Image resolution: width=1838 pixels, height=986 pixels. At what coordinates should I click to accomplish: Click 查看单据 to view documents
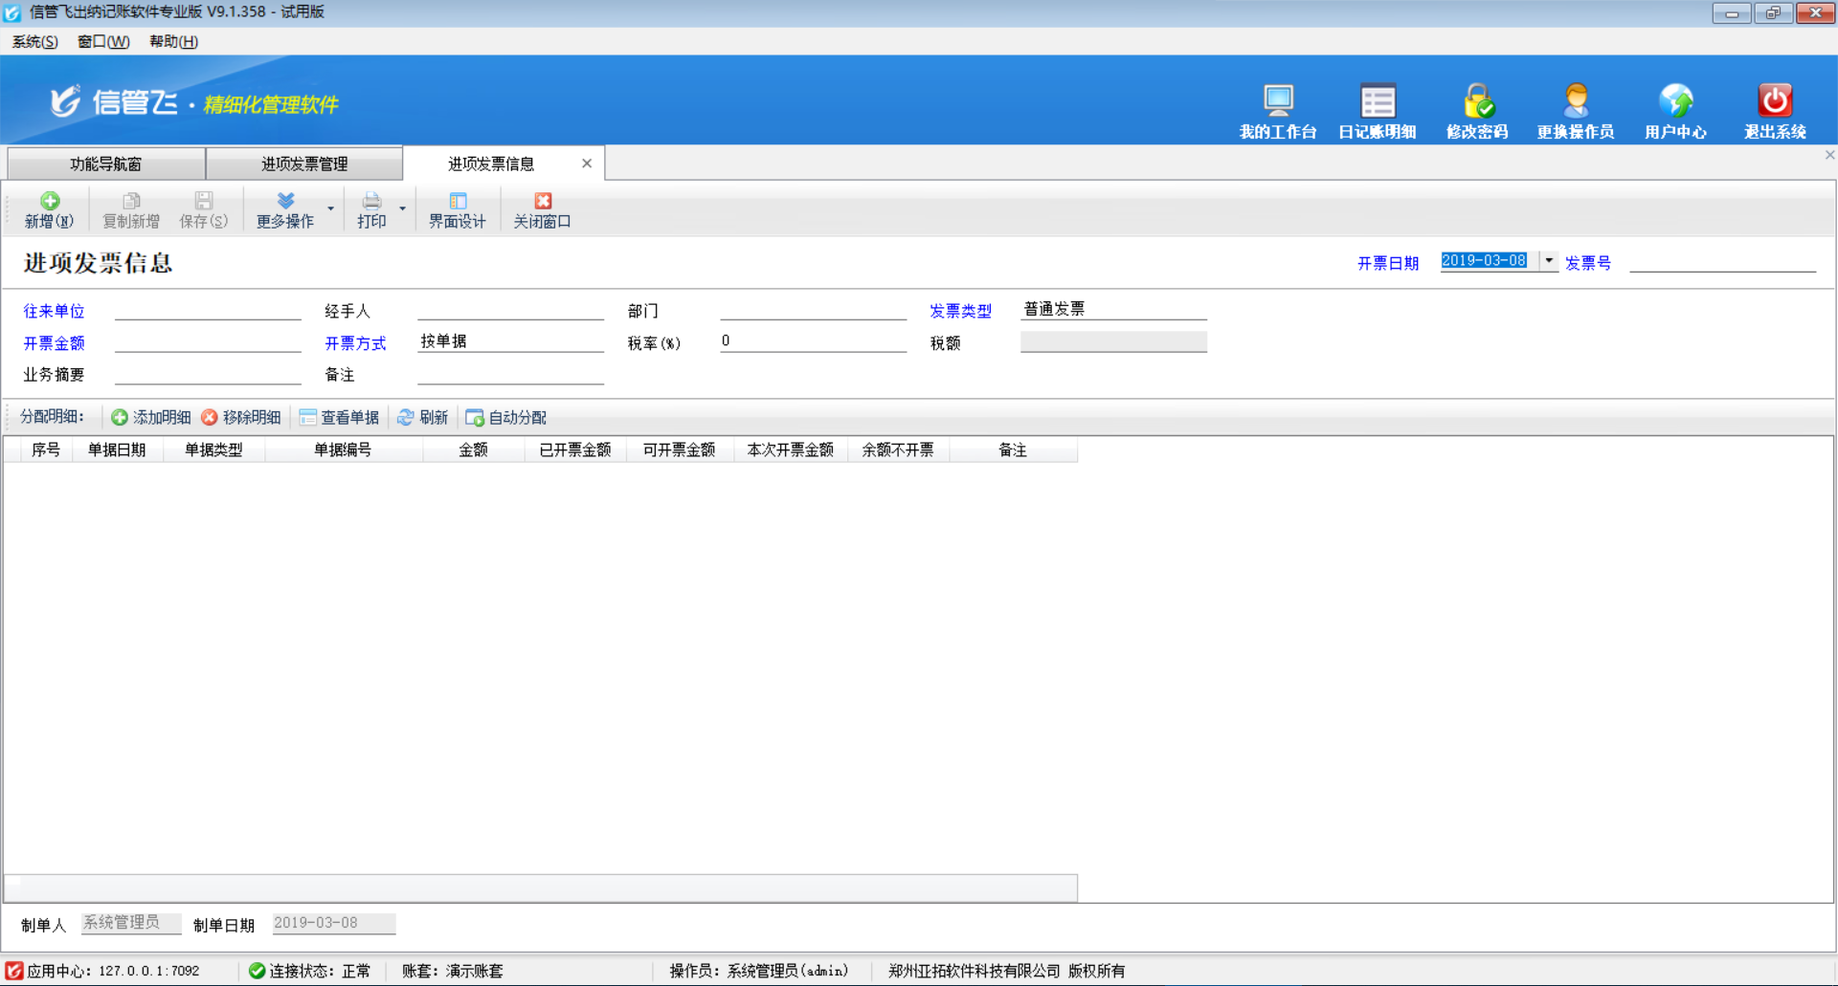tap(340, 417)
